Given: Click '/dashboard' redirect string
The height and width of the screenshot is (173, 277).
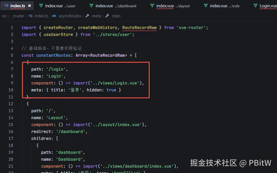Looking at the screenshot, I should click(71, 132).
